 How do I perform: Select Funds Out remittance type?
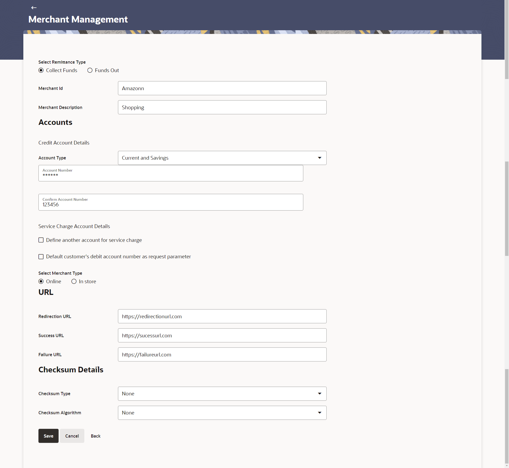[x=90, y=70]
